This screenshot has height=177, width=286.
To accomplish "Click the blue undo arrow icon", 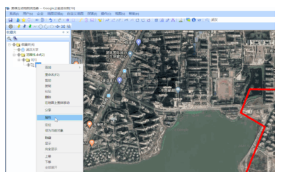I will [51, 20].
